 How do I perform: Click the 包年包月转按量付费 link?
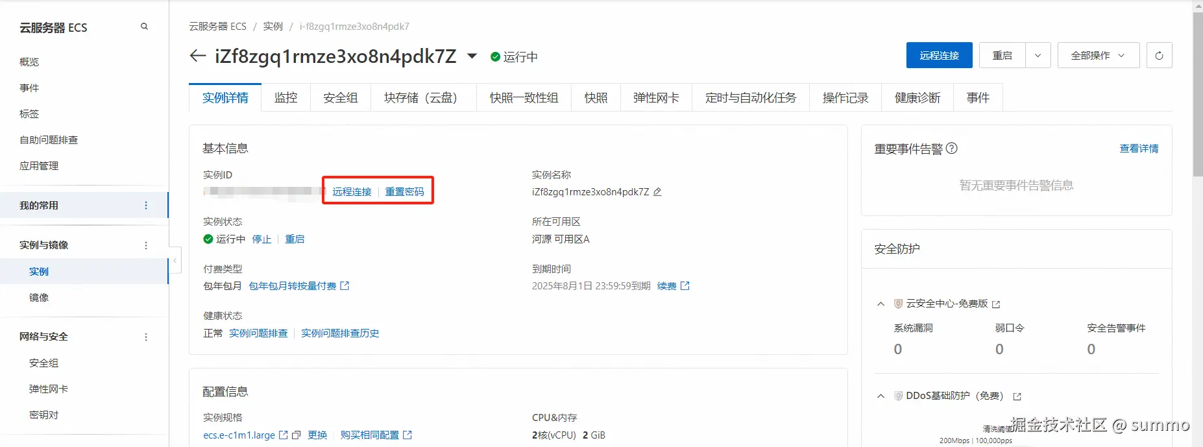[293, 285]
